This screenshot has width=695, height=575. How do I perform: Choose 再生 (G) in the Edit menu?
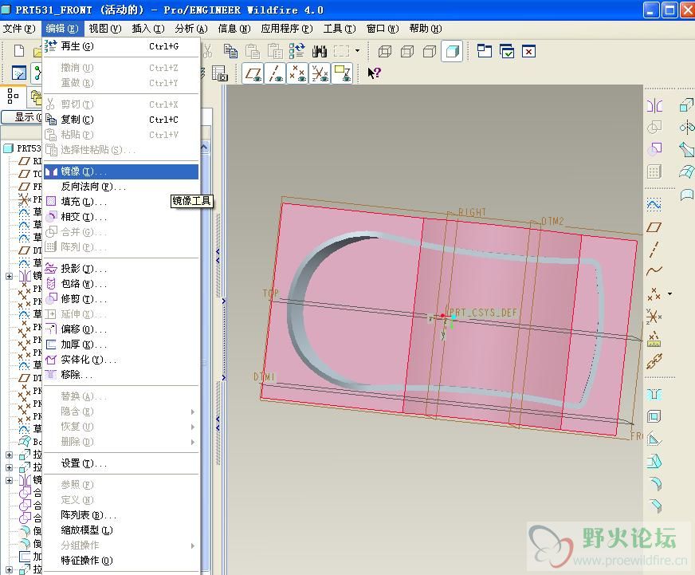121,46
